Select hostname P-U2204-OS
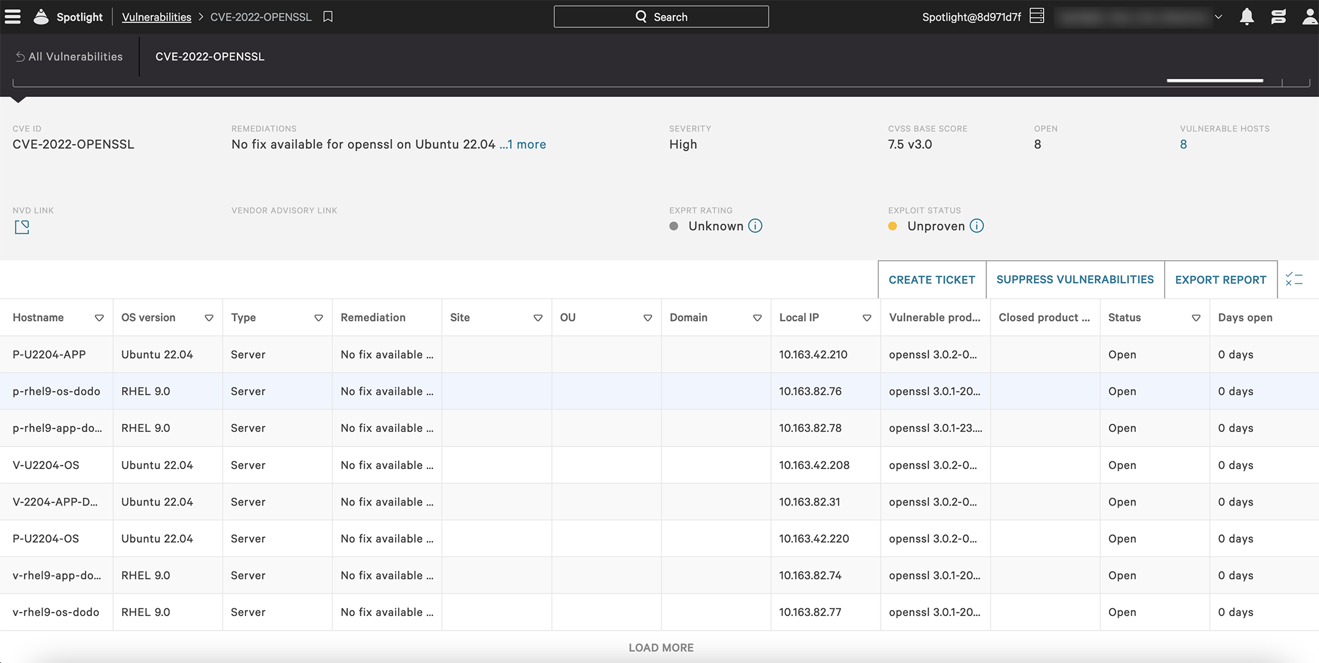 tap(46, 539)
